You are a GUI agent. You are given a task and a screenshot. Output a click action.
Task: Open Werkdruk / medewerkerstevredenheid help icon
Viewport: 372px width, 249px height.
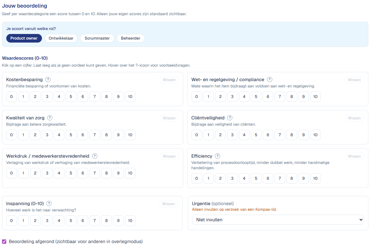tap(95, 156)
